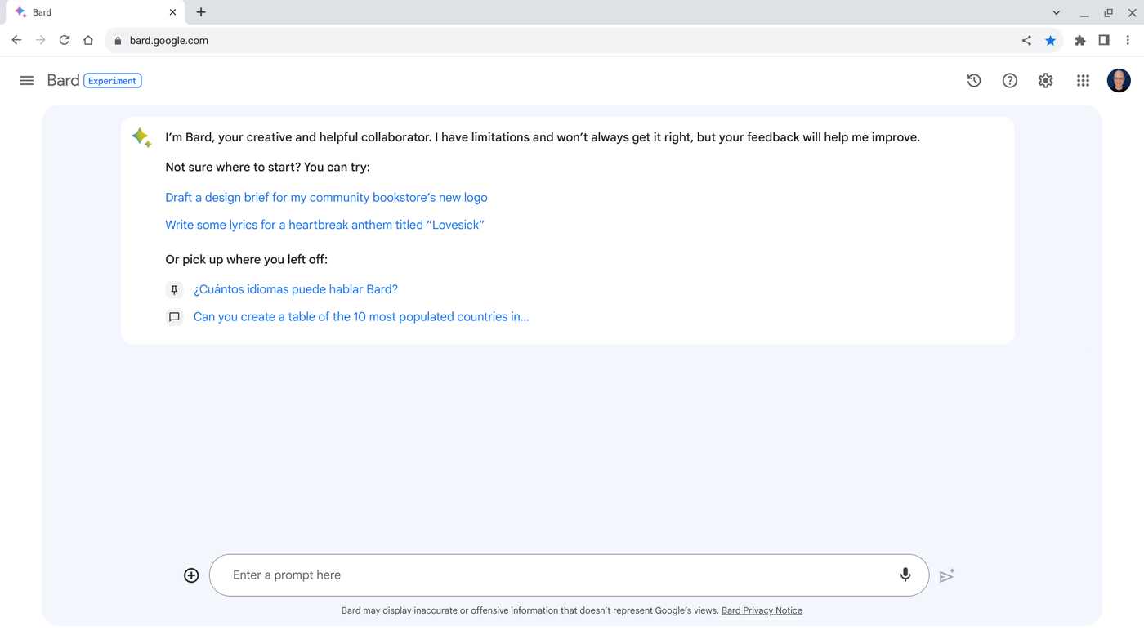Click the Bard sparkle logo next to the greeting
Viewport: 1144px width, 644px height.
[x=141, y=137]
